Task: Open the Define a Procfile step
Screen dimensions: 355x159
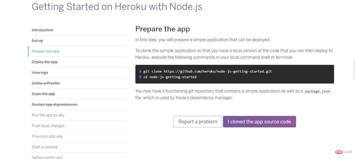Action: tap(46, 83)
